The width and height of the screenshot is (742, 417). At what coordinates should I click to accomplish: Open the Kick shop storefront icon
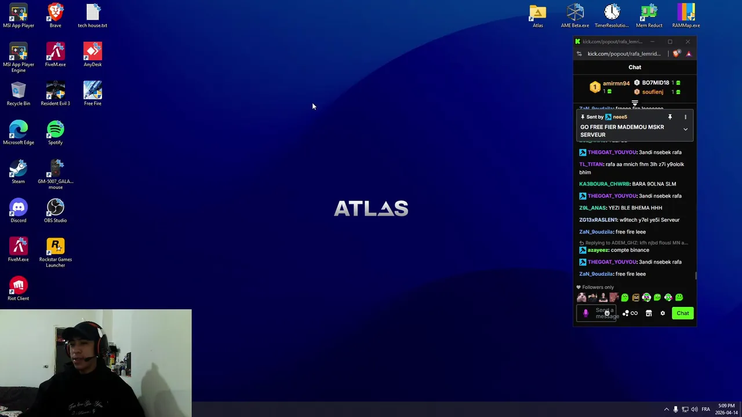[649, 313]
